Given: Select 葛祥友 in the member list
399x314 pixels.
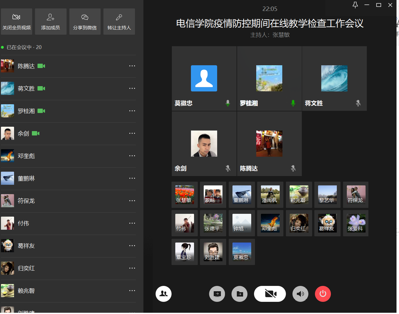Looking at the screenshot, I should [26, 246].
